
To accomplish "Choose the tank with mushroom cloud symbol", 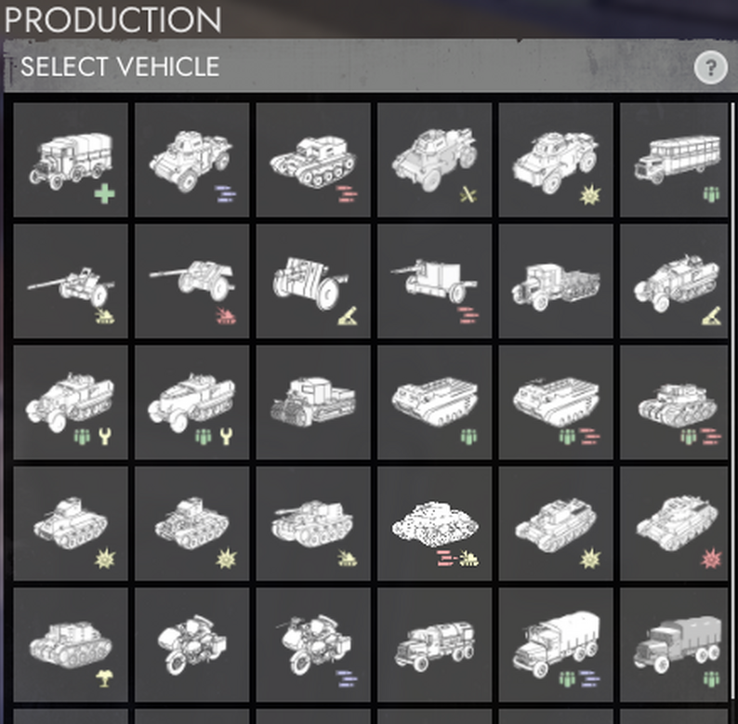I will (71, 645).
